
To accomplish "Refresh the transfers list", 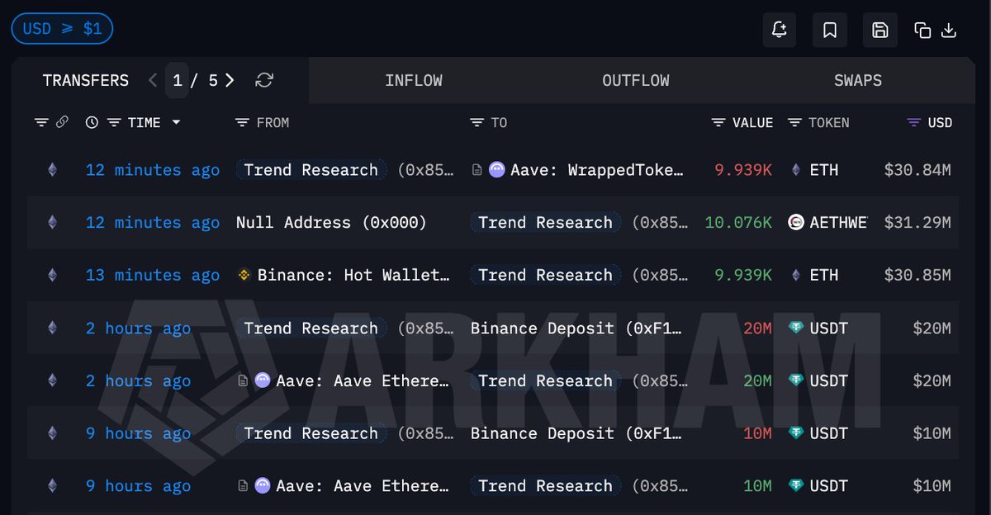I will click(264, 80).
